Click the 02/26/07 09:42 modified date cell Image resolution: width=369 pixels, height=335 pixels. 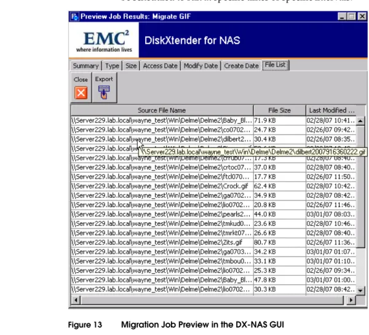click(x=331, y=130)
